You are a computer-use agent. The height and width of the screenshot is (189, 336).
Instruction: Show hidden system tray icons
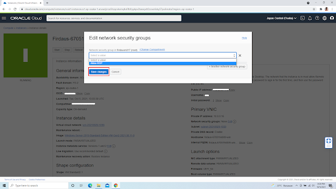pyautogui.click(x=297, y=185)
